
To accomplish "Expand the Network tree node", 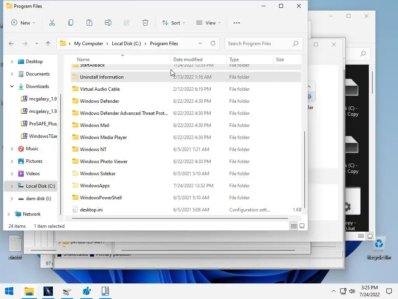I will point(9,214).
